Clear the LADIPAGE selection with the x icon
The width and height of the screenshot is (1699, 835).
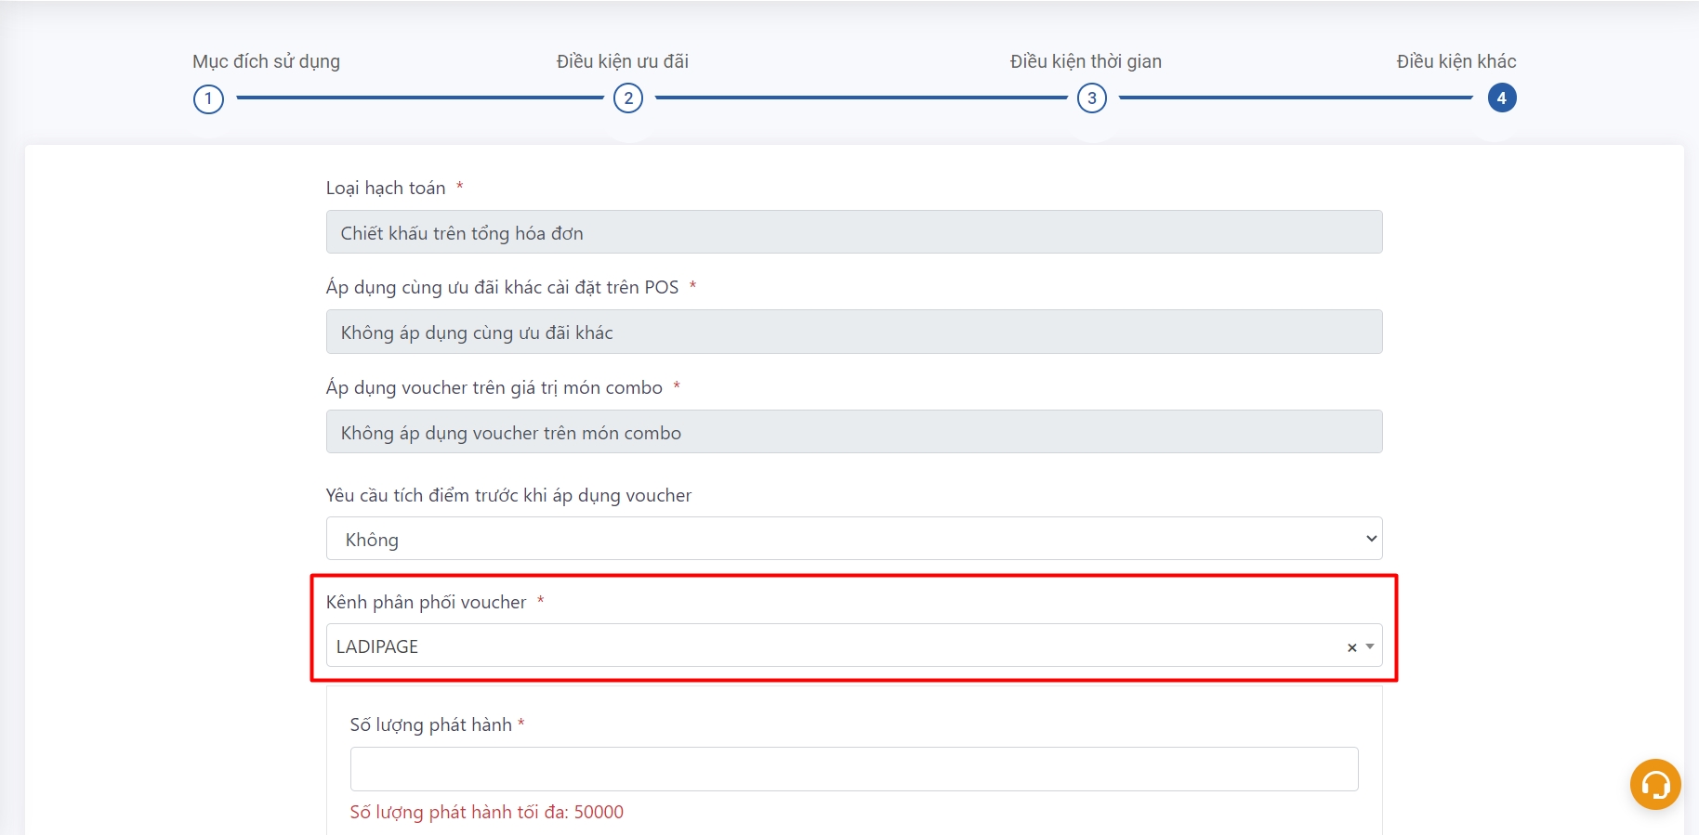tap(1351, 647)
